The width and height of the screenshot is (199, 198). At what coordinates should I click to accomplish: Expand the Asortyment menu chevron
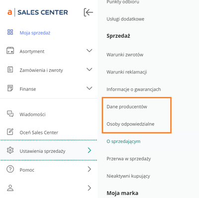click(90, 51)
